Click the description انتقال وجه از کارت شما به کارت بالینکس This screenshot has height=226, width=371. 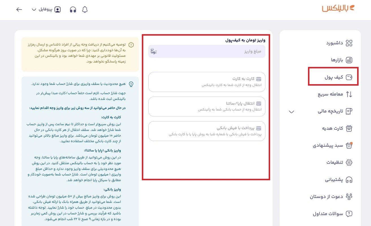click(x=232, y=85)
